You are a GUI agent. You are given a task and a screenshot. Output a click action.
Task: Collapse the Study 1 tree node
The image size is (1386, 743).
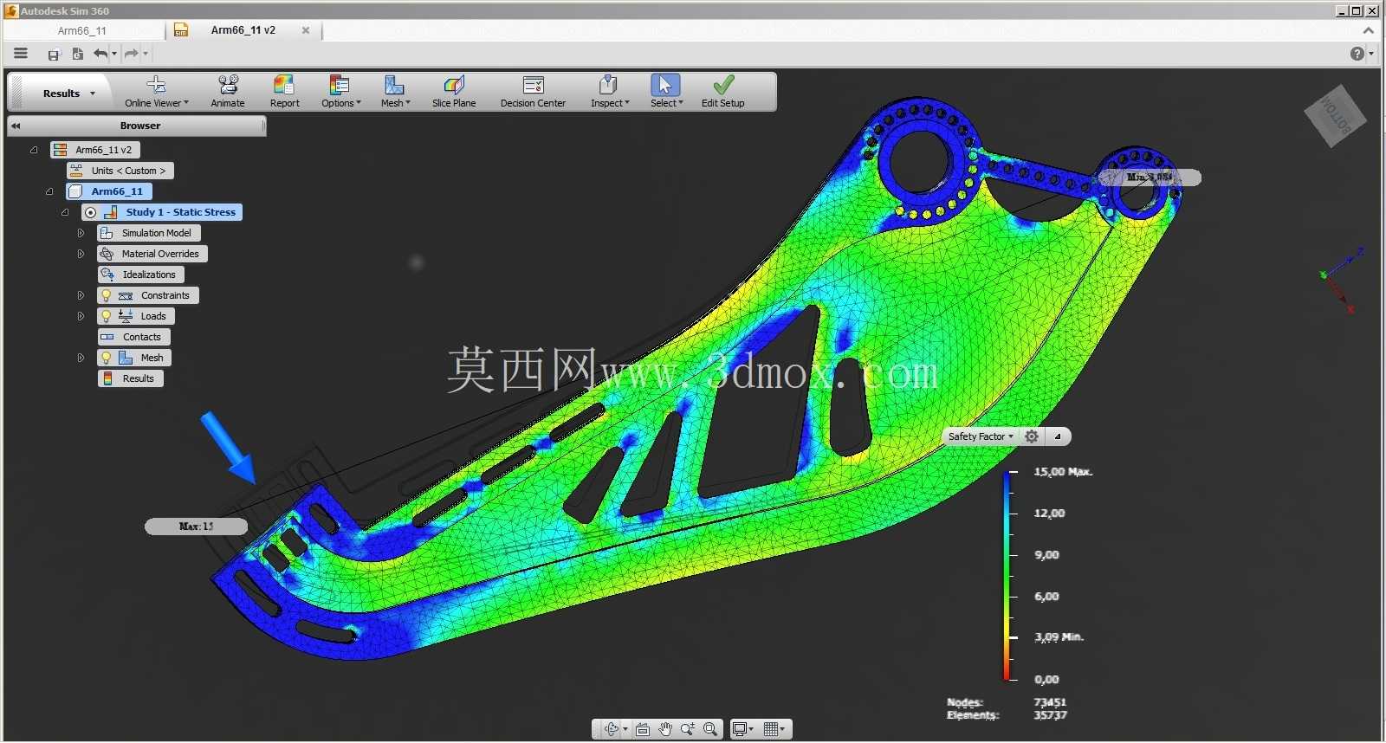[65, 212]
